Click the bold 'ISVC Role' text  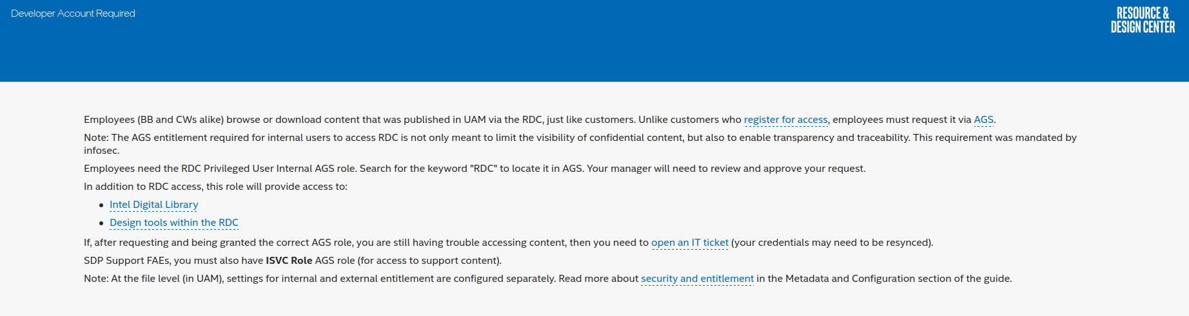pos(289,261)
